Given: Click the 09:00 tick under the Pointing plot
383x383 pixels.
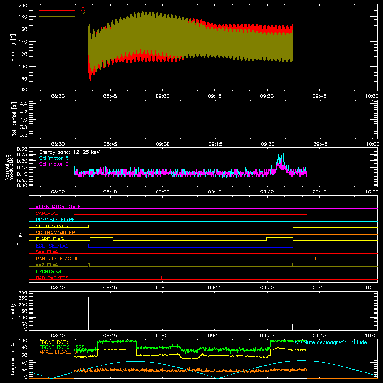Looking at the screenshot, I should click(x=162, y=96).
